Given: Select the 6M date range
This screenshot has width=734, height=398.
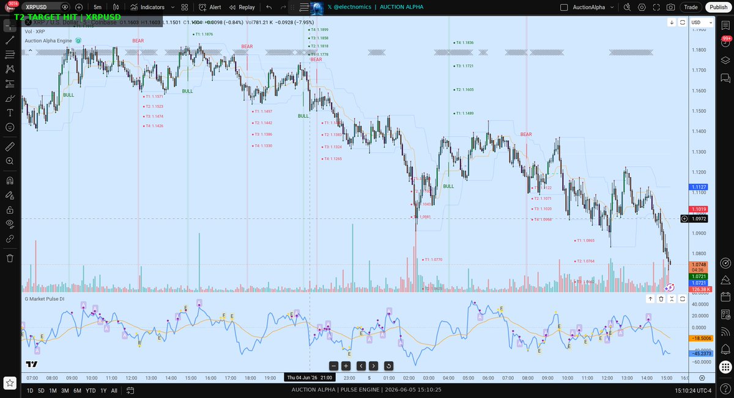Looking at the screenshot, I should [77, 390].
